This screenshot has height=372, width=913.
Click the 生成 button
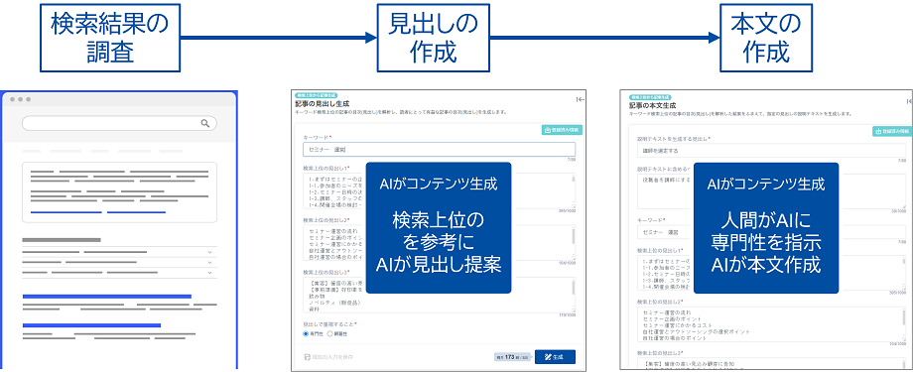pos(555,357)
